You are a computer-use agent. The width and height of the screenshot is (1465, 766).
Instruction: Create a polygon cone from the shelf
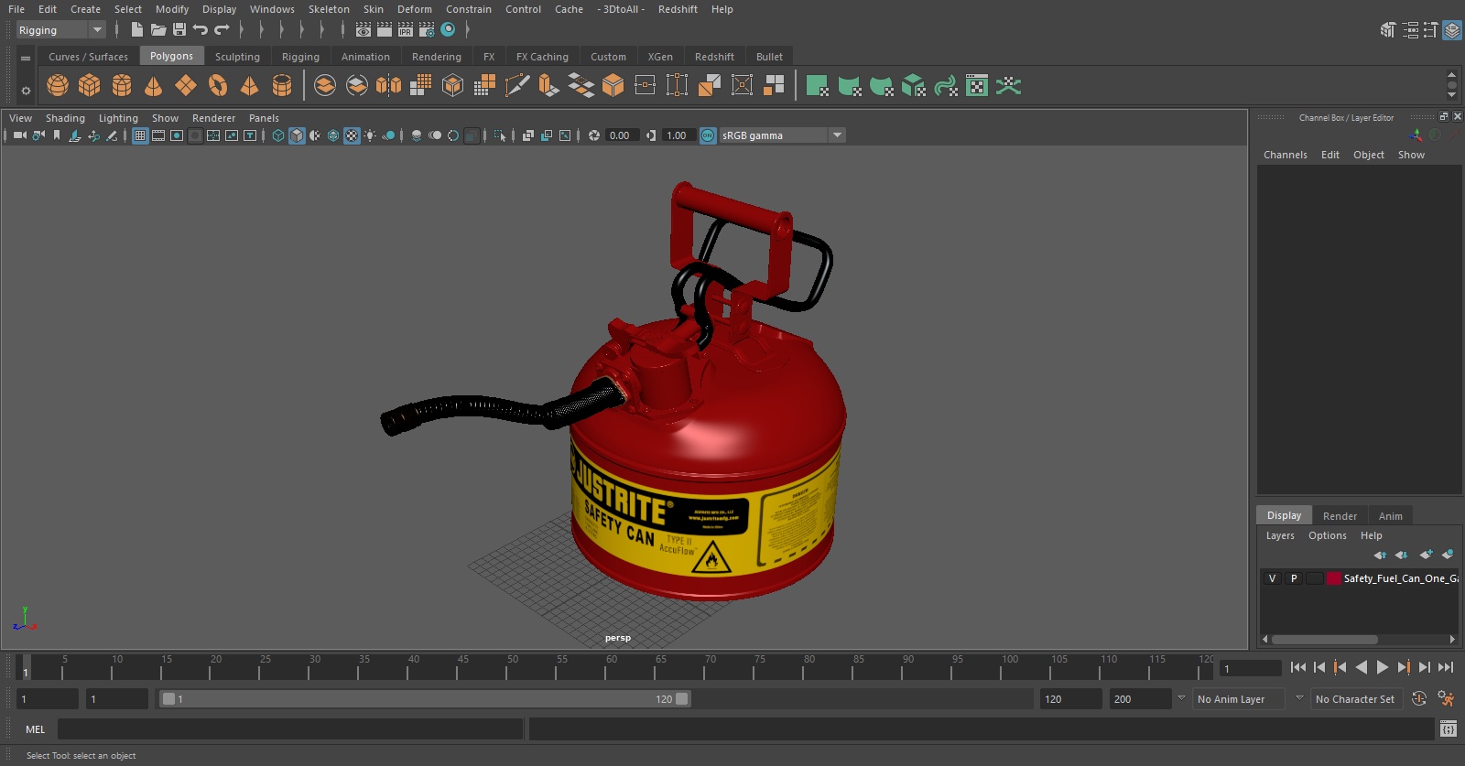coord(154,86)
